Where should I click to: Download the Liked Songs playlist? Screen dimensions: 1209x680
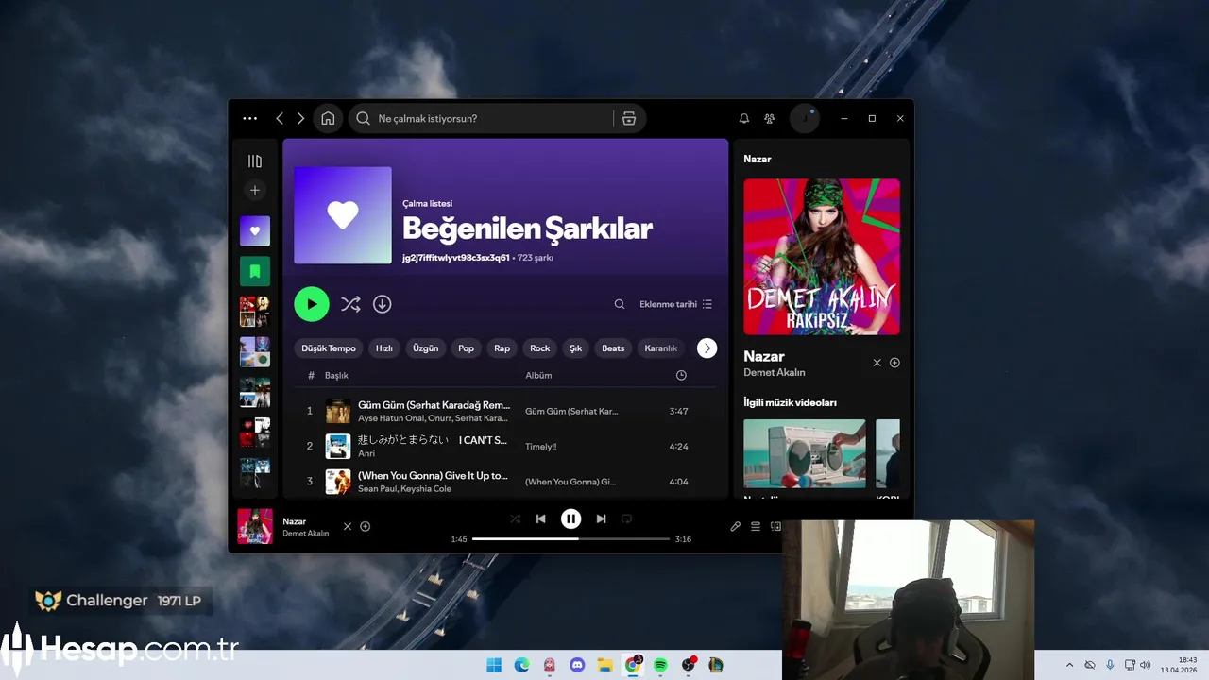point(382,304)
